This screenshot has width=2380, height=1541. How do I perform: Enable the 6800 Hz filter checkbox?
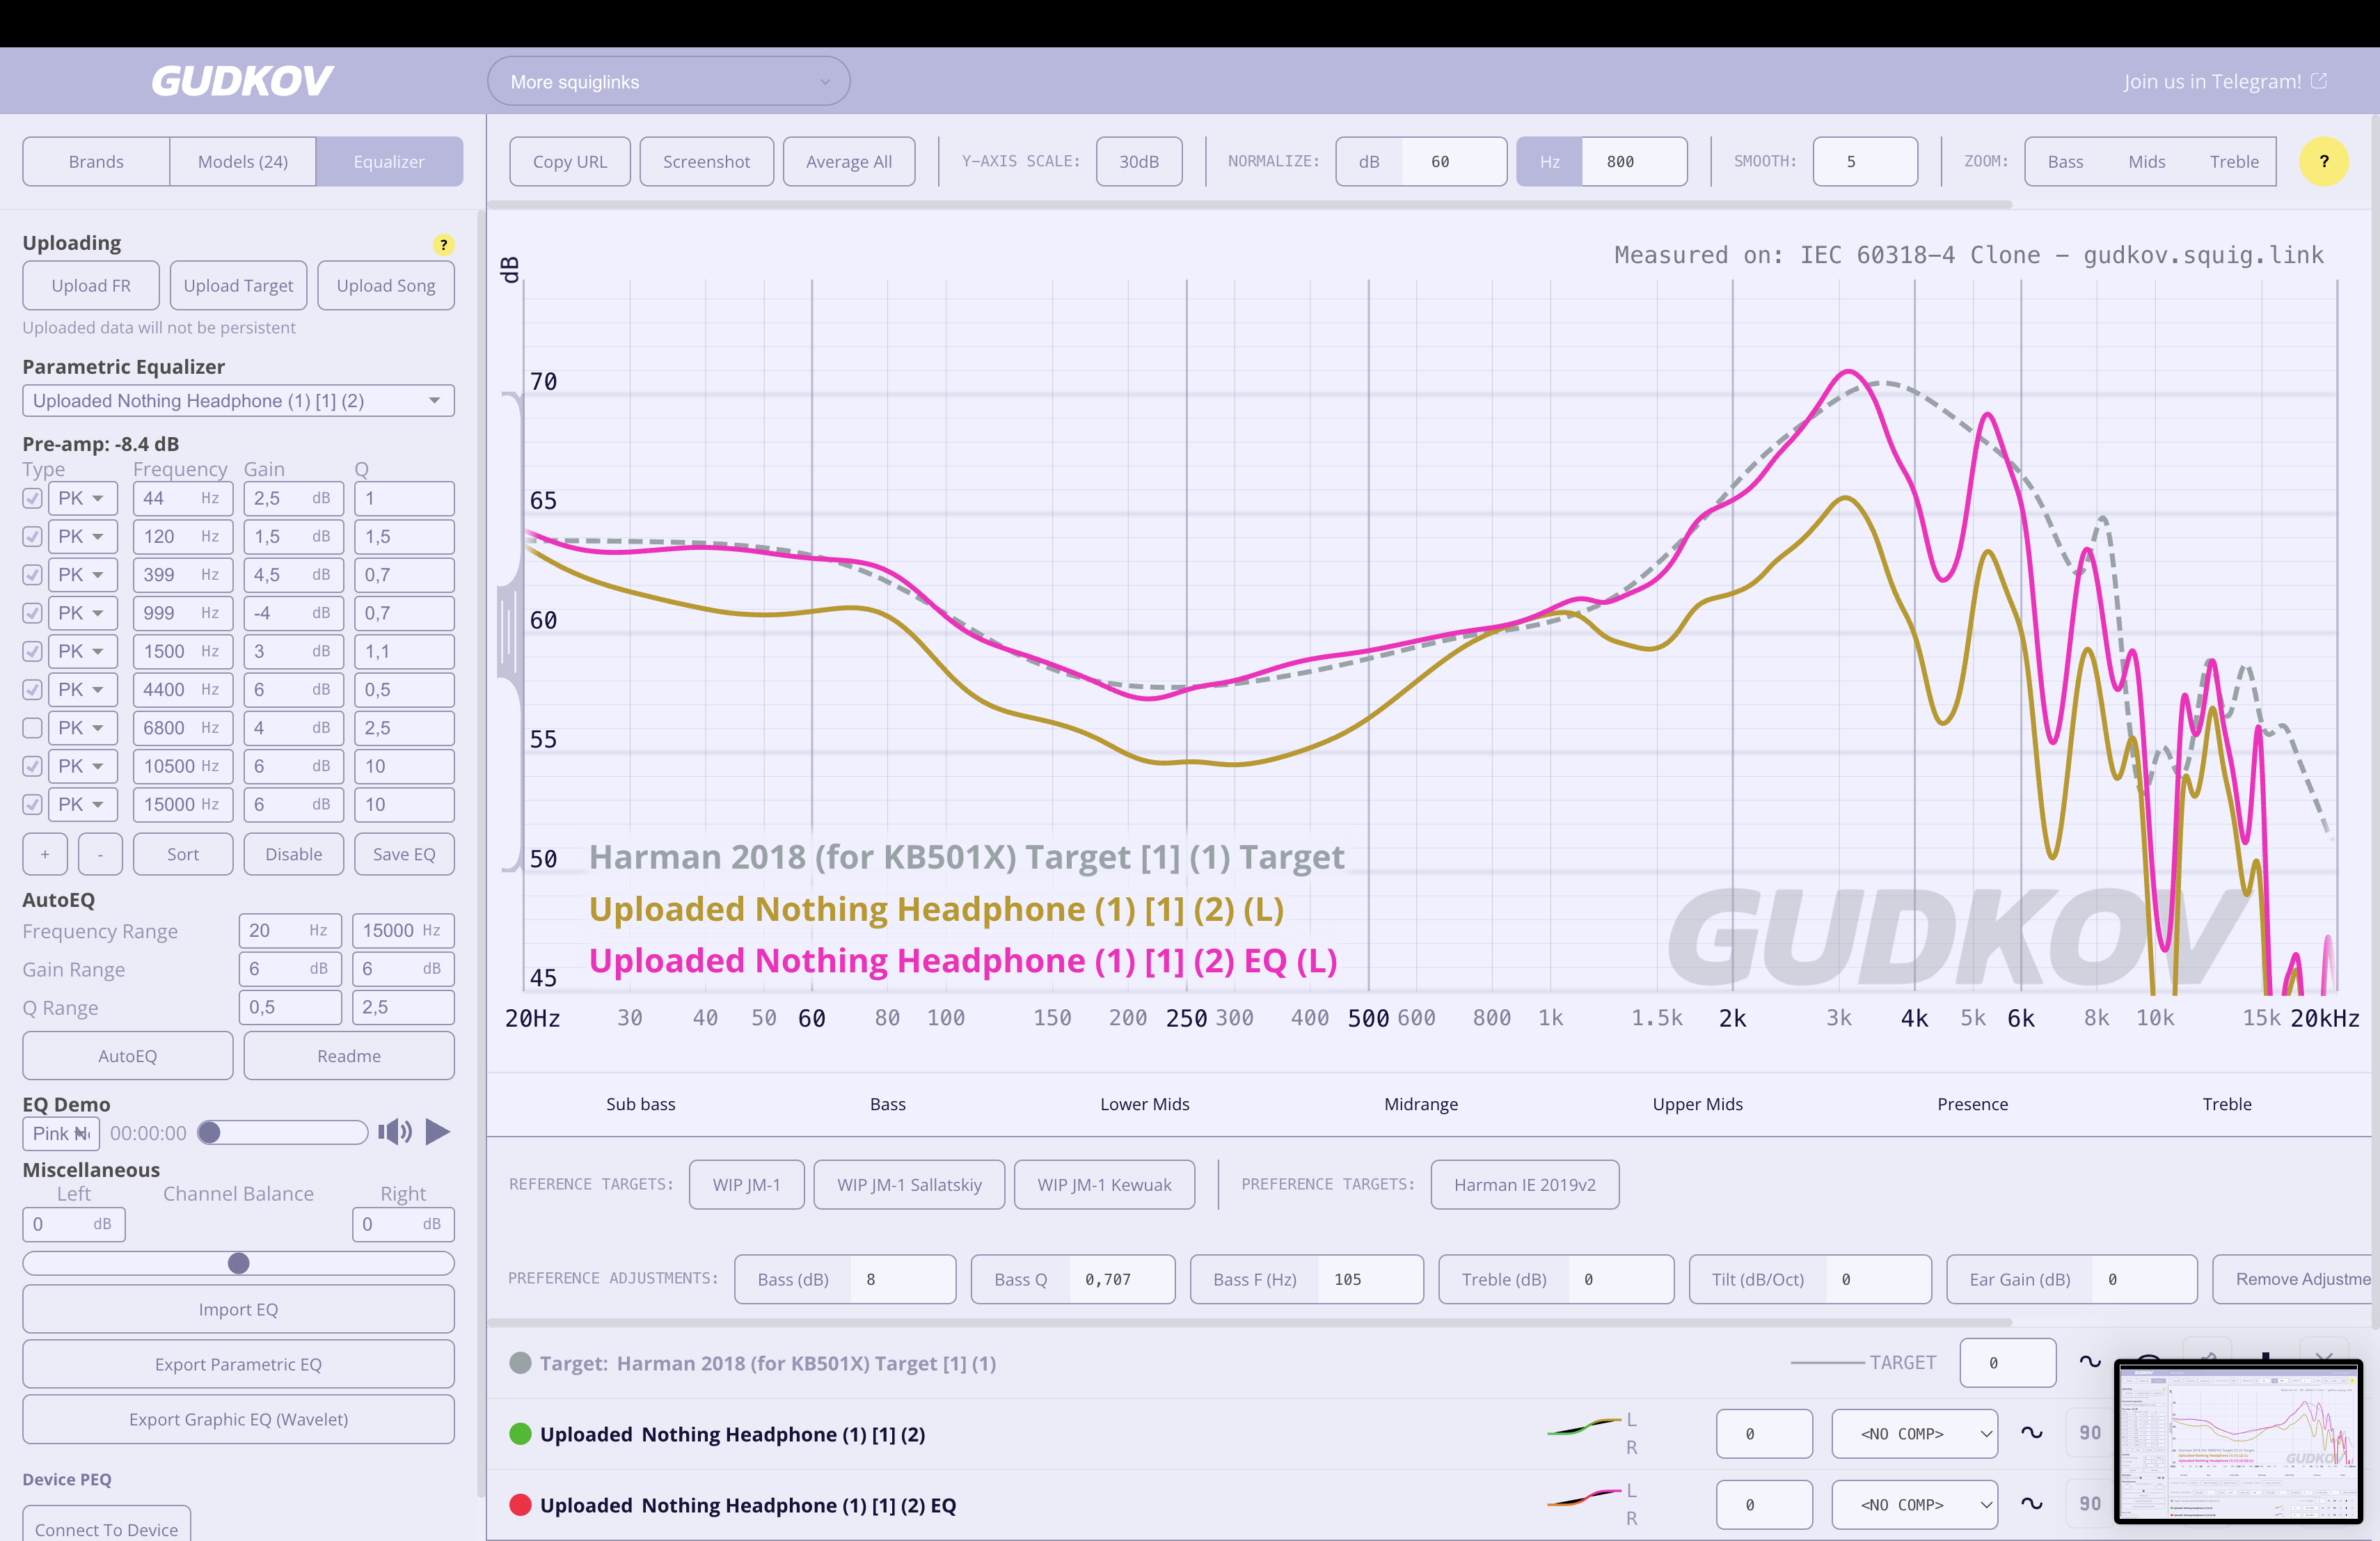pos(32,728)
